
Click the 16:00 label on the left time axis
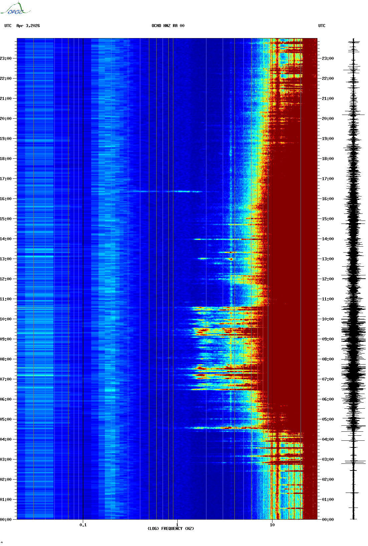(6, 199)
